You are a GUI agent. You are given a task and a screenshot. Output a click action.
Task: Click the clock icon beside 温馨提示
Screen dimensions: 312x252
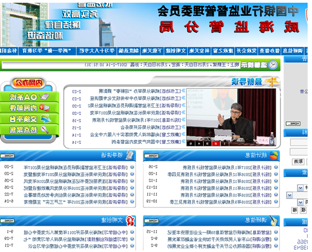pos(272,65)
